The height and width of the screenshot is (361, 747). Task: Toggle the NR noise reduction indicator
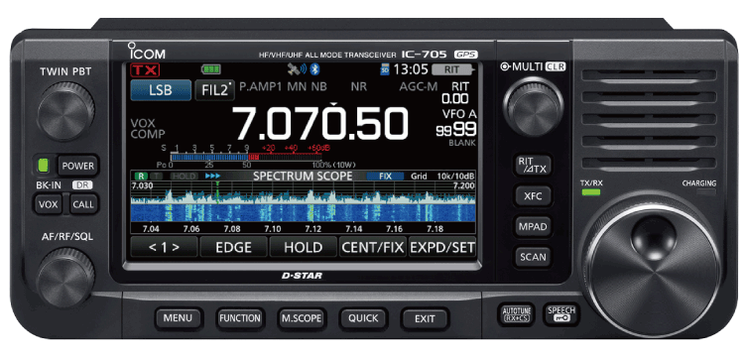point(358,86)
